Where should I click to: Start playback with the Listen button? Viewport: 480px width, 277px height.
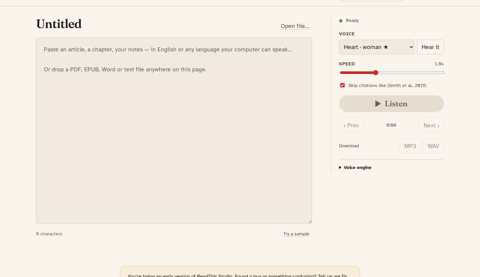click(391, 103)
